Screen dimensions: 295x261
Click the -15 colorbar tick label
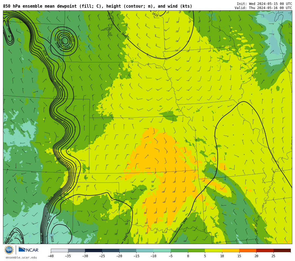[x=136, y=256]
